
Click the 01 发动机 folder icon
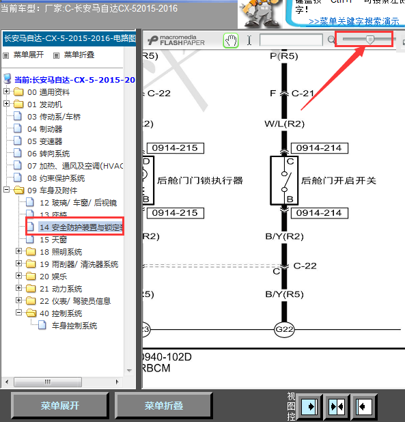pyautogui.click(x=18, y=104)
